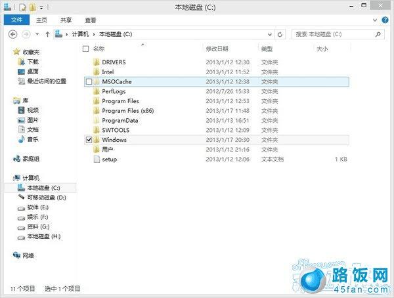This screenshot has height=298, width=394.
Task: Click the PerfLogs folder icon
Action: pos(97,91)
